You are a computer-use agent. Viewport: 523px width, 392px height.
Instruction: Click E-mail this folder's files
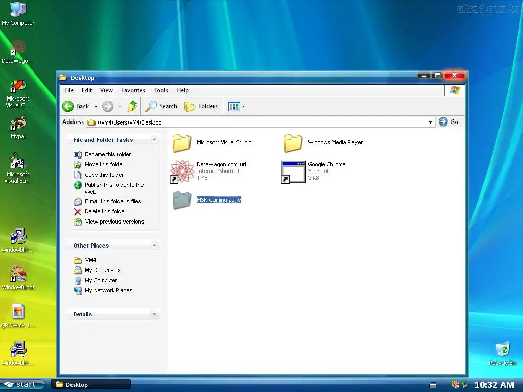tap(107, 201)
